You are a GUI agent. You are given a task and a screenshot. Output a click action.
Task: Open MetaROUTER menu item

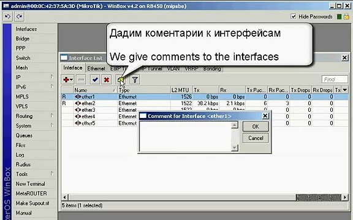(x=31, y=193)
